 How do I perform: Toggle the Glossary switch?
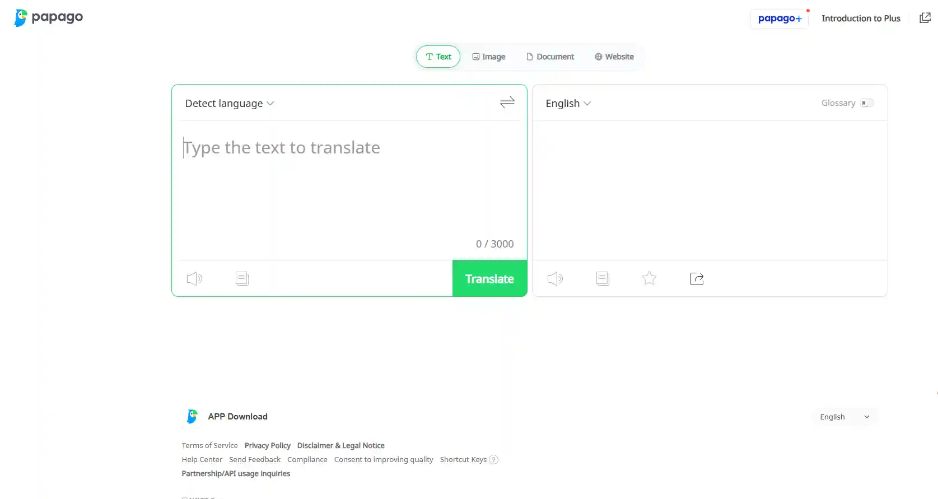(x=867, y=103)
